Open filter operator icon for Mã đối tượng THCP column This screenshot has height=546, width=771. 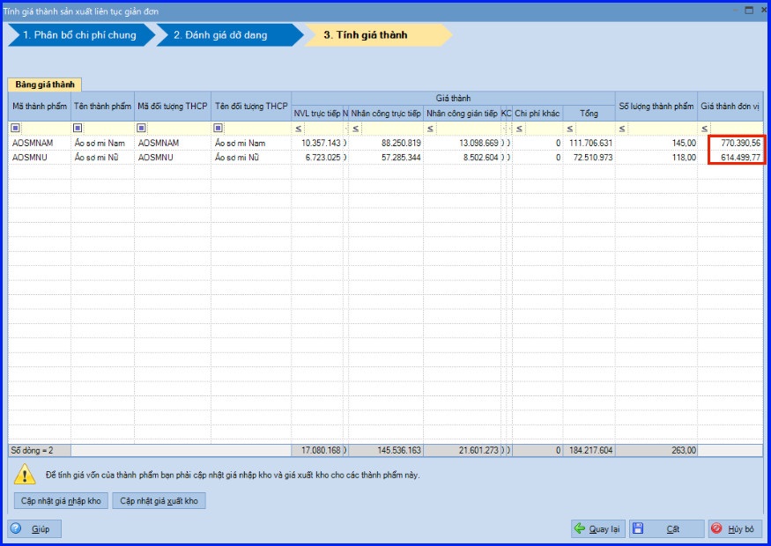142,128
